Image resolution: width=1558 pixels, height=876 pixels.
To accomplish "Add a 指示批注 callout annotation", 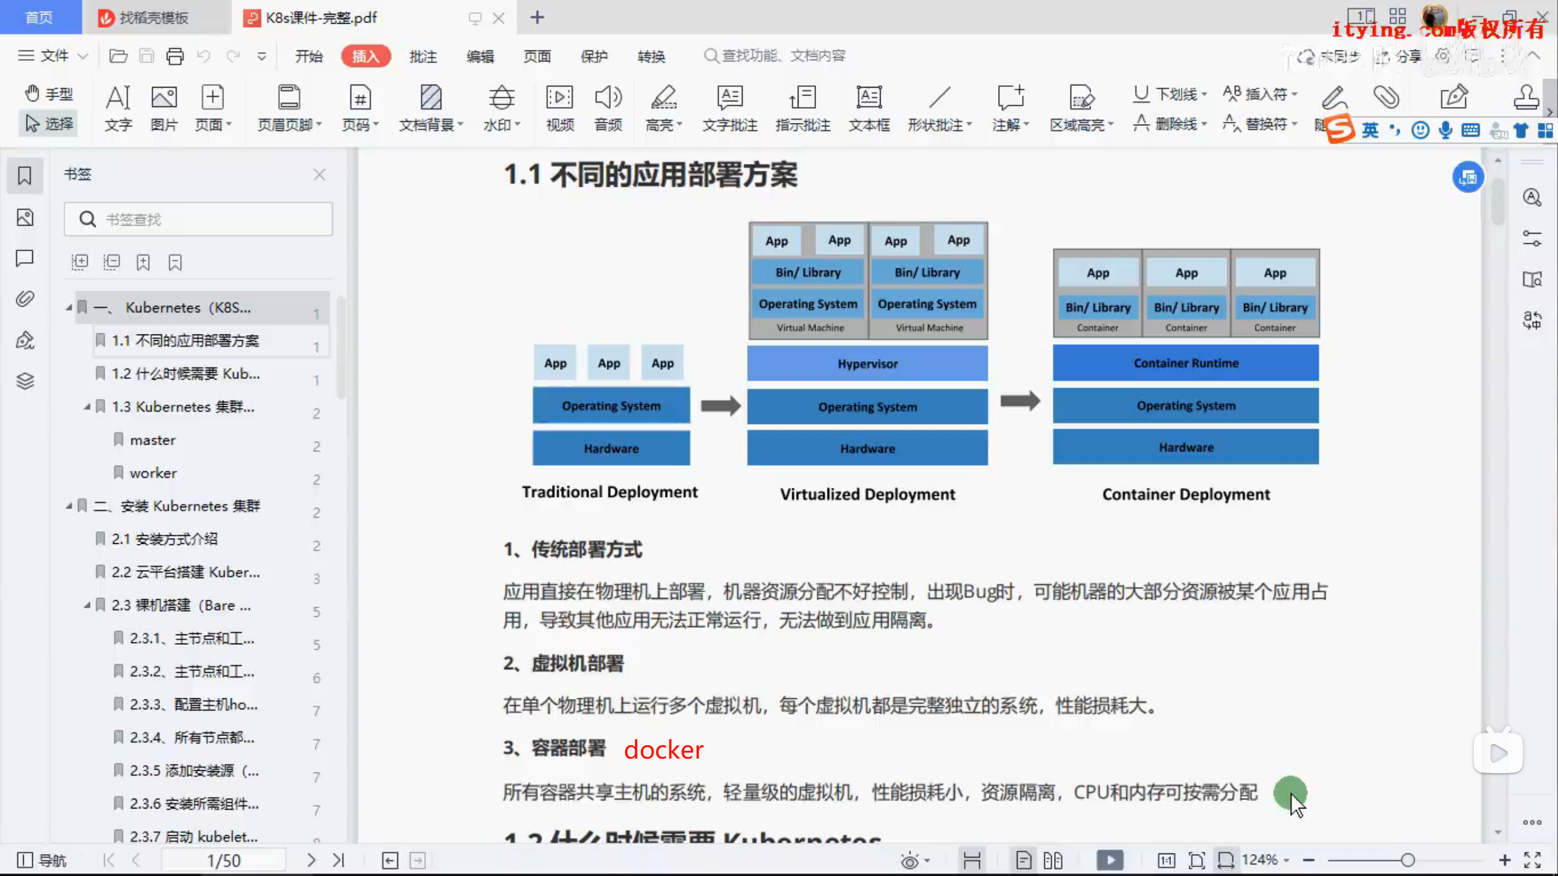I will 803,108.
